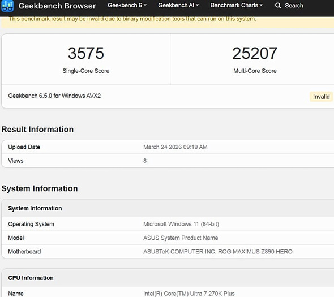
Task: Click the System Information page heading
Action: (40, 188)
